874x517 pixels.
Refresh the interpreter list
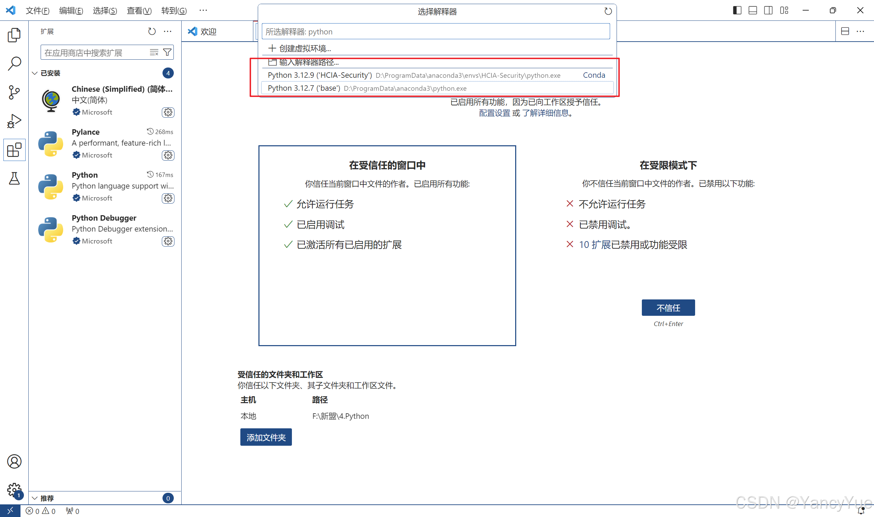tap(608, 12)
